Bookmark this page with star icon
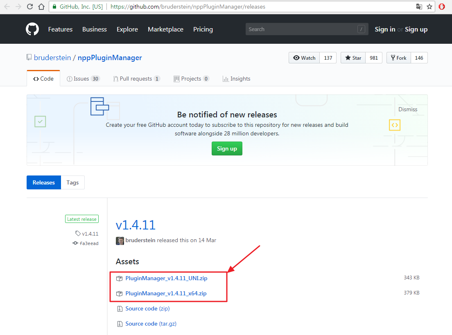 (429, 7)
